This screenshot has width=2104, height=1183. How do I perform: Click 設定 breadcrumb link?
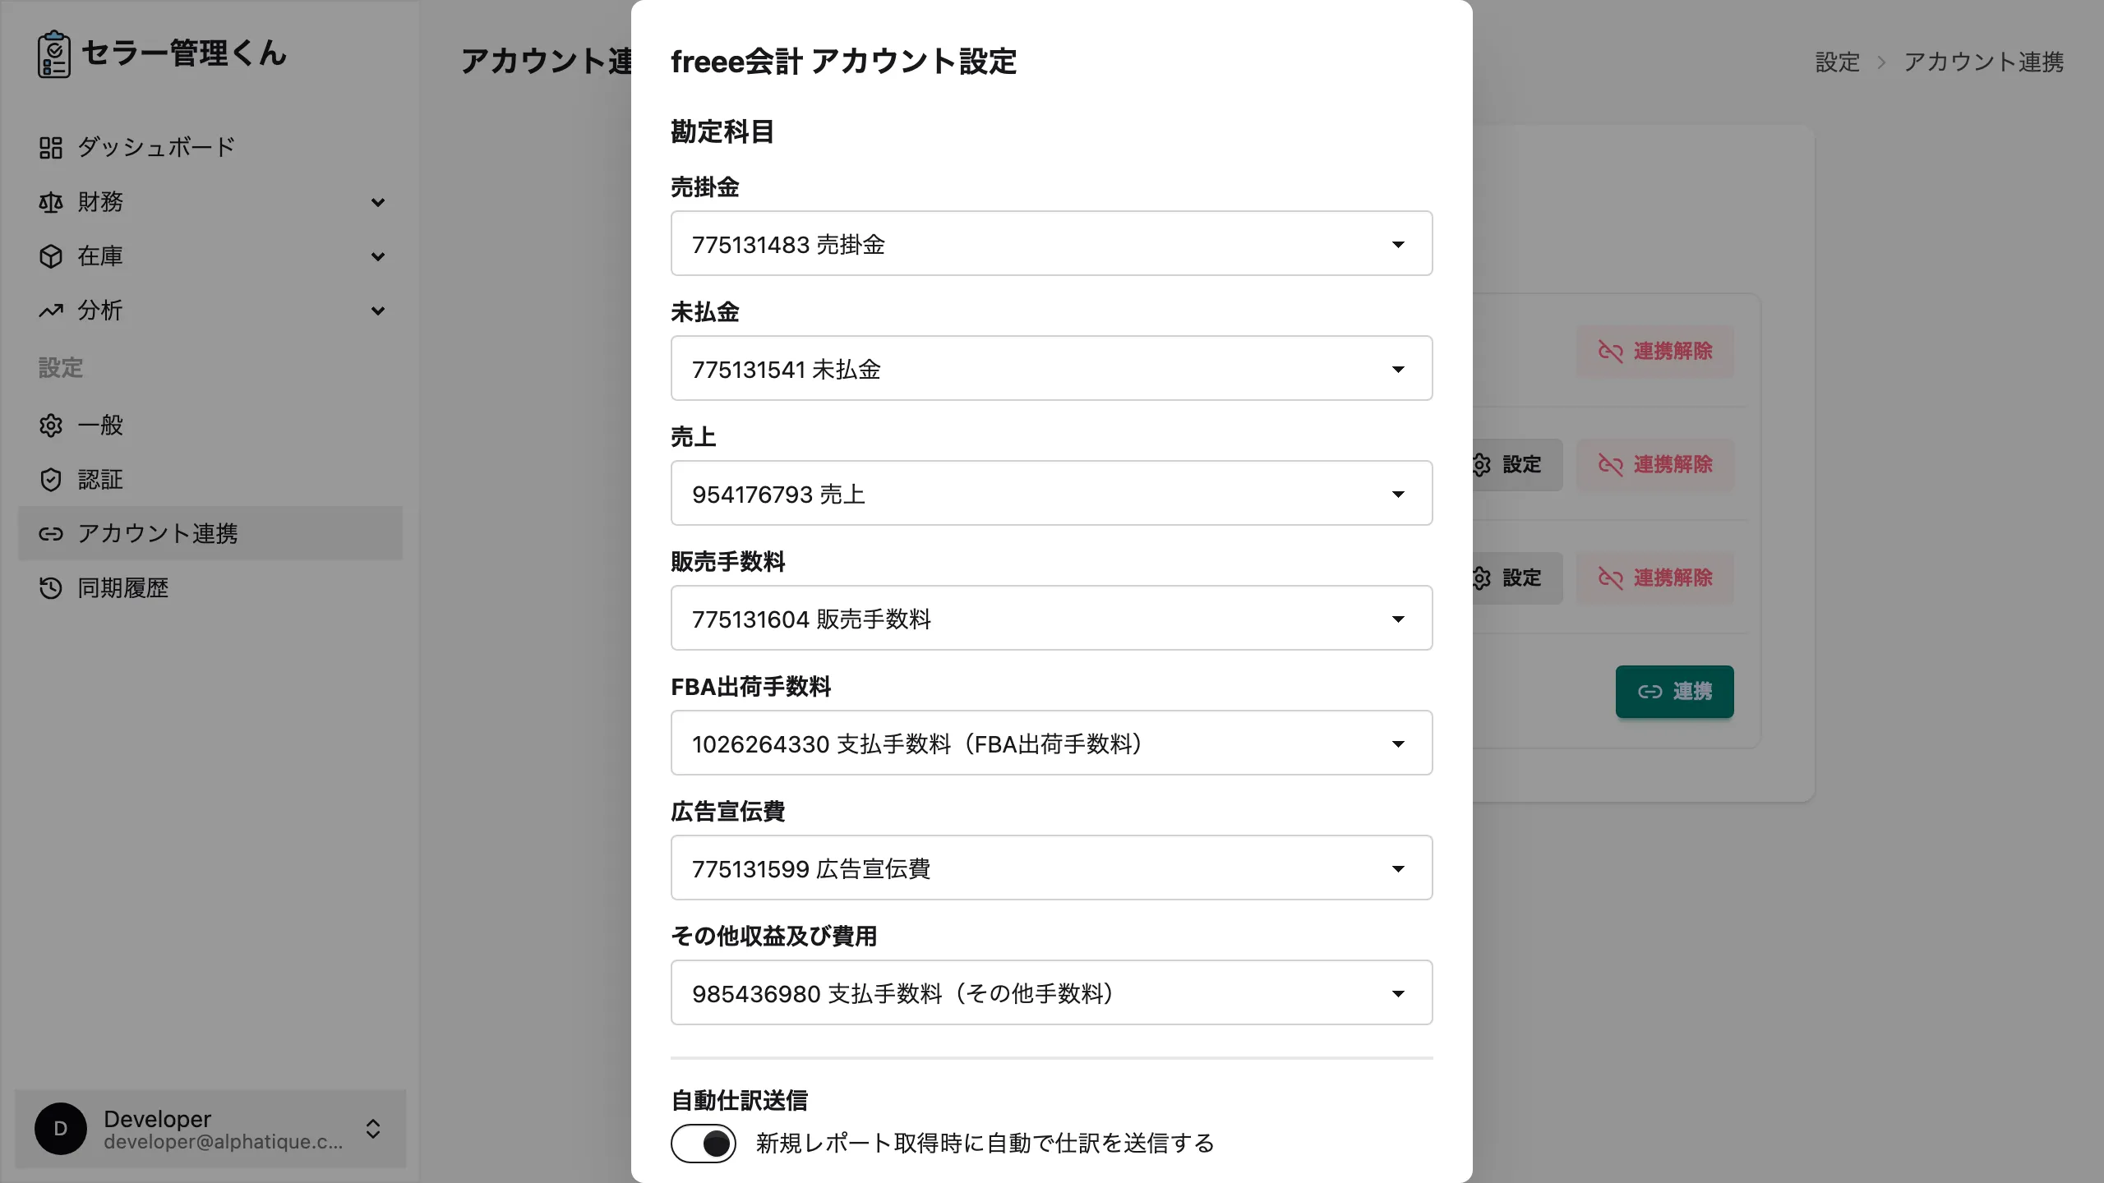pos(1838,62)
